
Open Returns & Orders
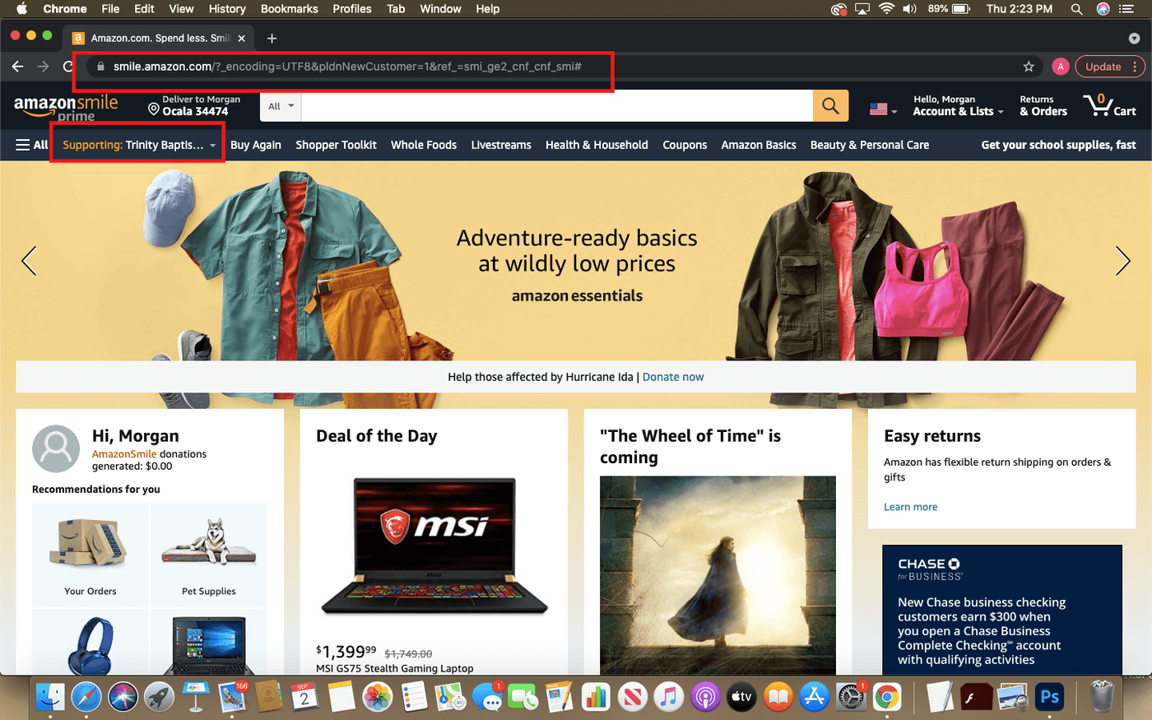(1043, 106)
